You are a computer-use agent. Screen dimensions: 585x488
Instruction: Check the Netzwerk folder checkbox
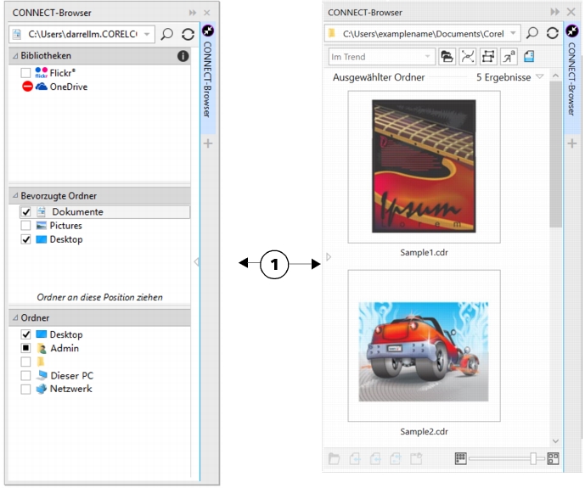point(26,389)
